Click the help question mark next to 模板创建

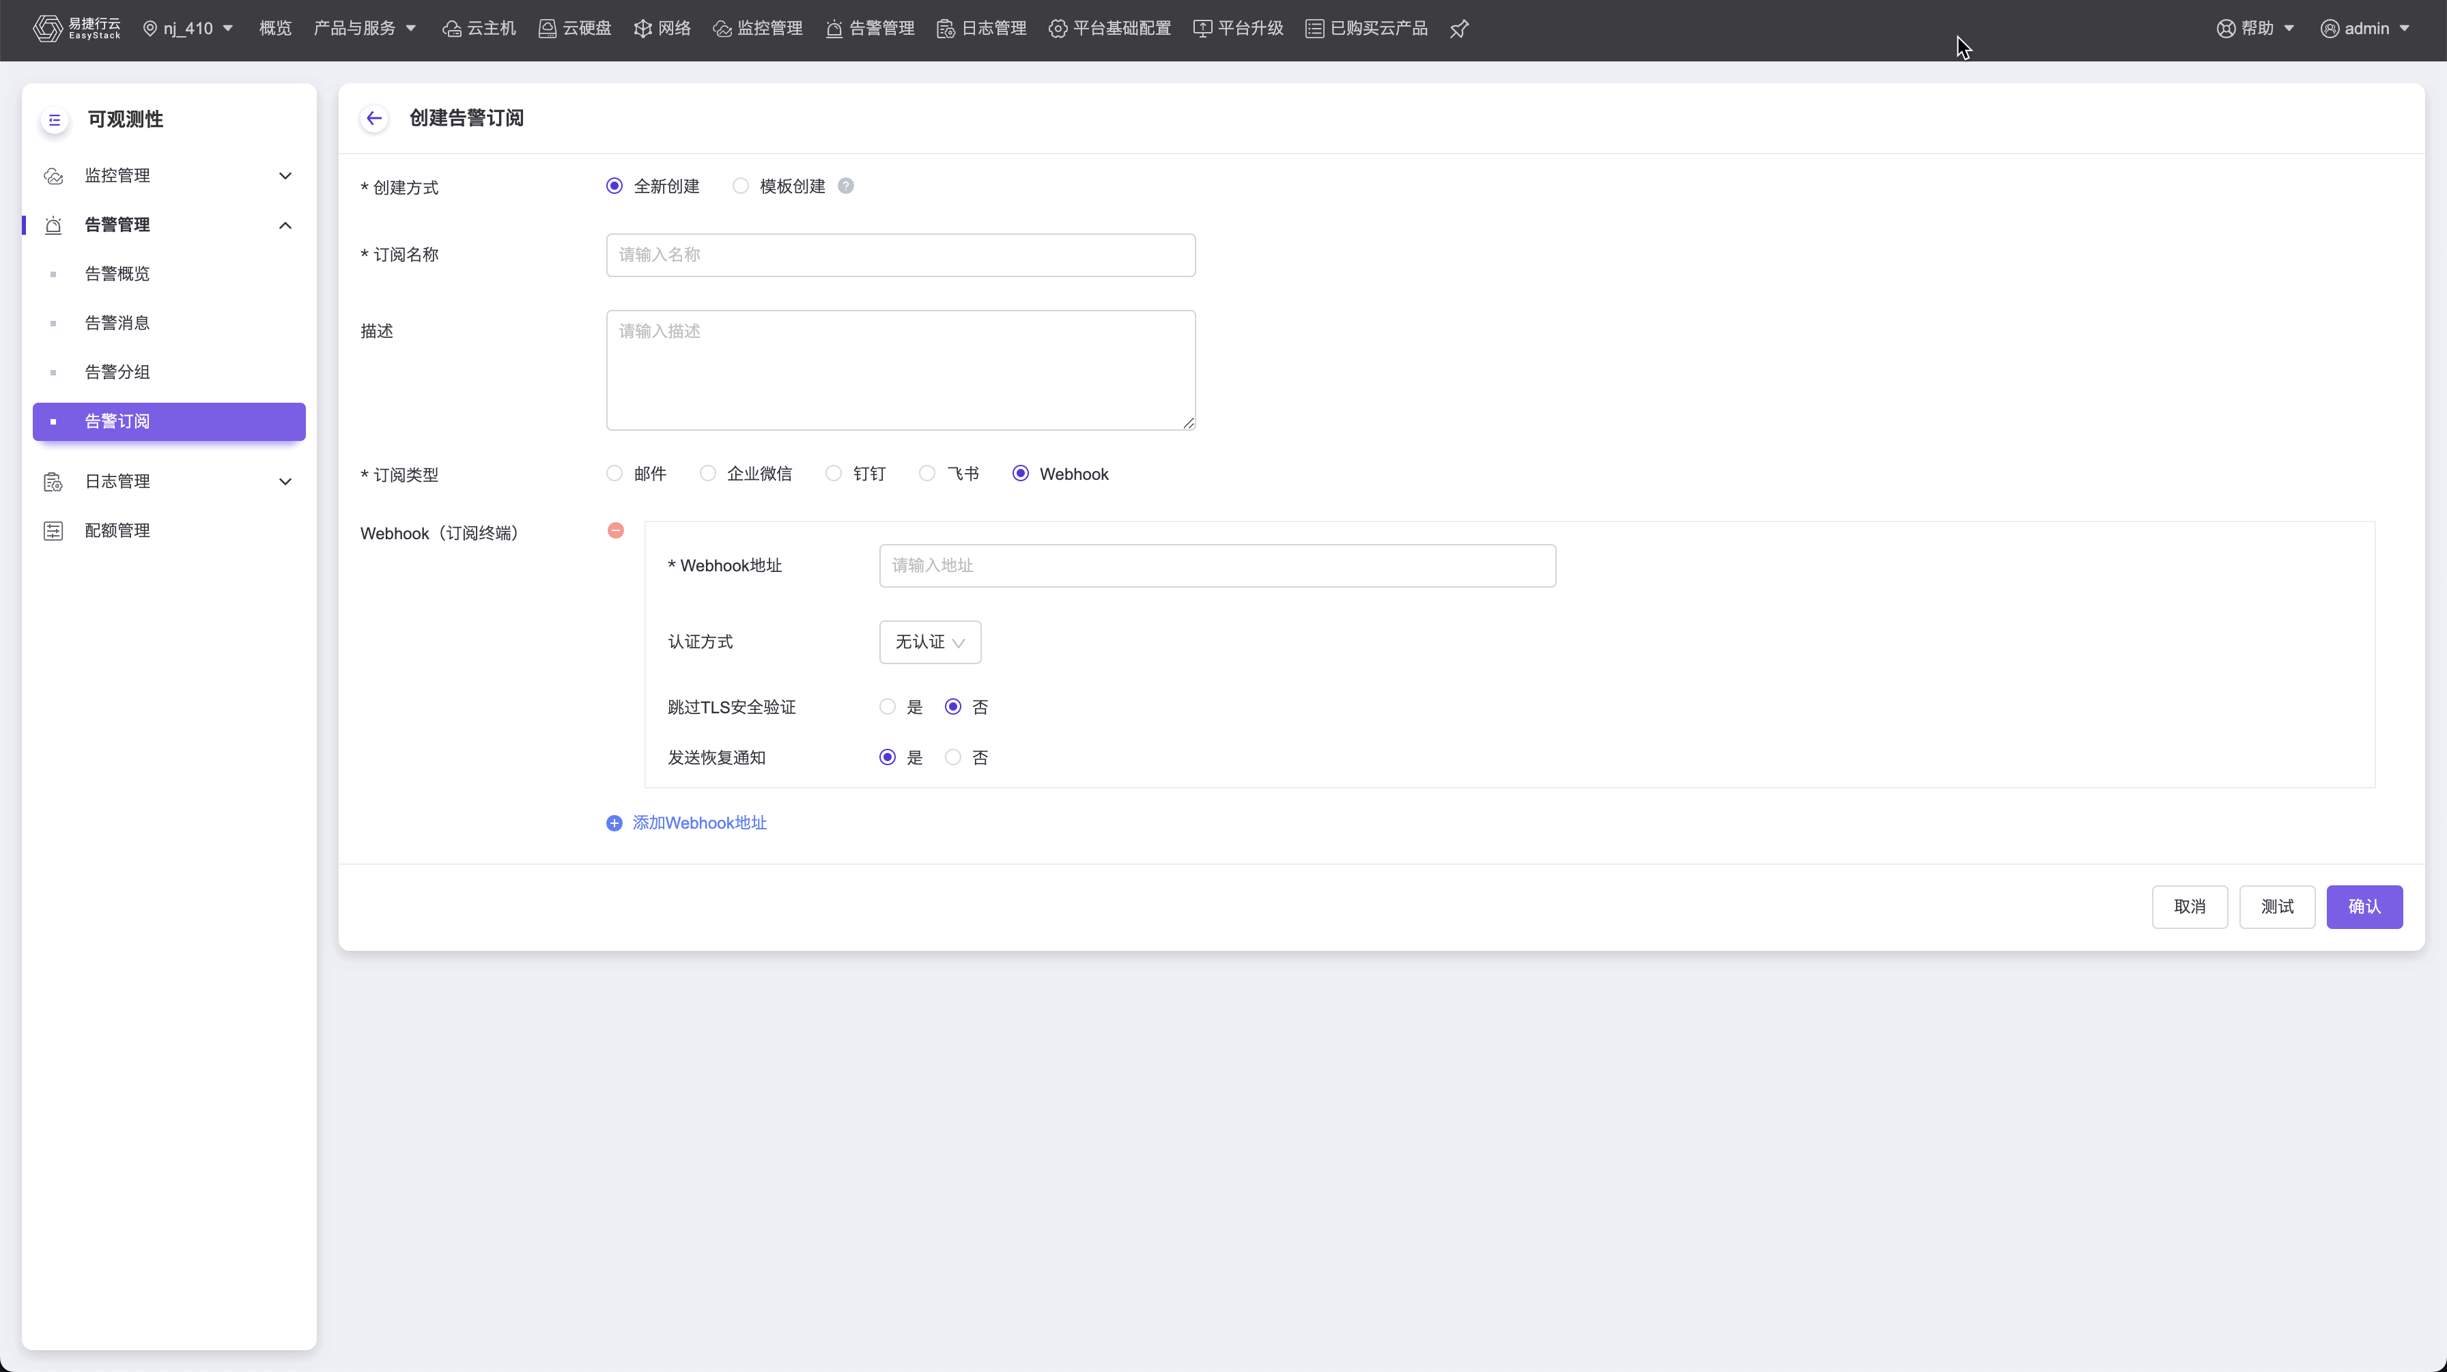(x=845, y=186)
